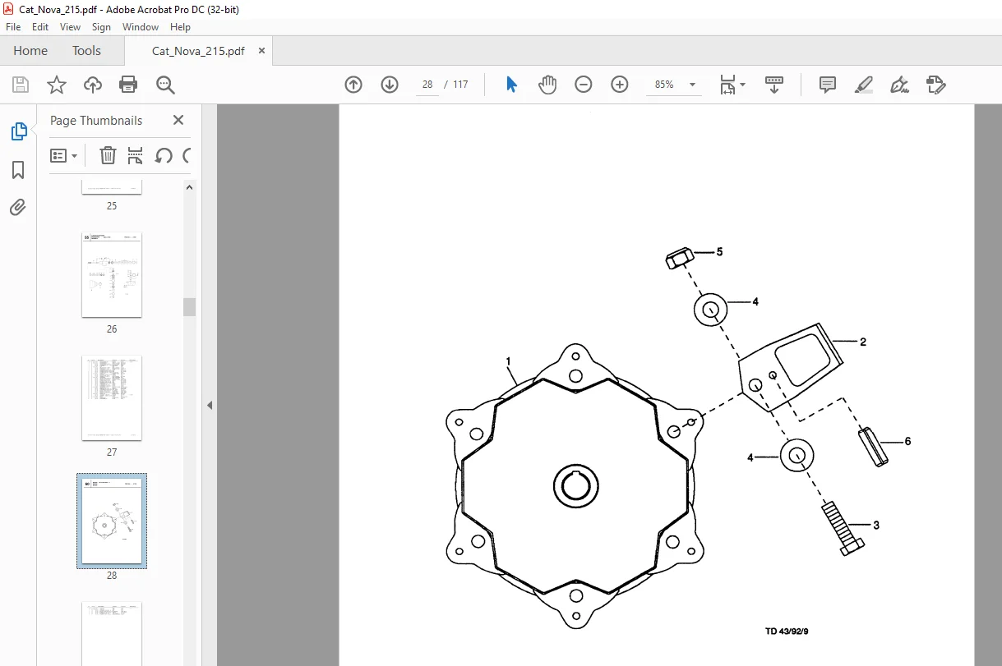Image resolution: width=1002 pixels, height=666 pixels.
Task: Click the Save file icon
Action: coord(21,85)
